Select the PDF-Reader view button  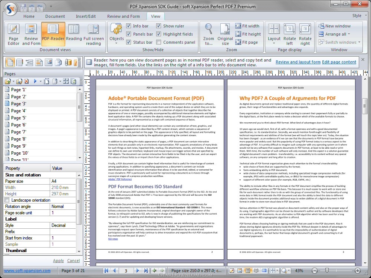tap(53, 34)
